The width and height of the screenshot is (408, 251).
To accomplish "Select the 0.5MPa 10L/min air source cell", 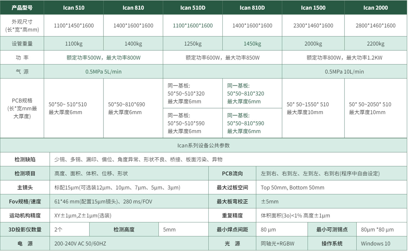I will 344,72.
